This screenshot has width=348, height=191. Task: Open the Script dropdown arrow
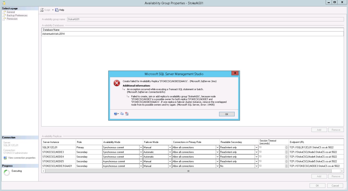coord(53,10)
